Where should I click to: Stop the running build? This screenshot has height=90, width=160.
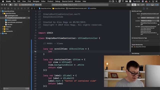[x=15, y=5]
